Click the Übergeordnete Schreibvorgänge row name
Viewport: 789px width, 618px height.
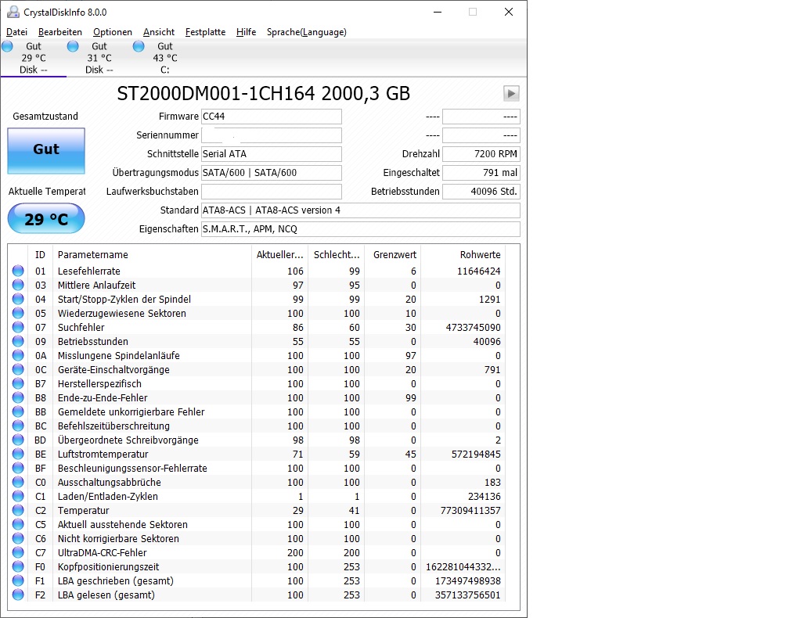click(x=128, y=440)
